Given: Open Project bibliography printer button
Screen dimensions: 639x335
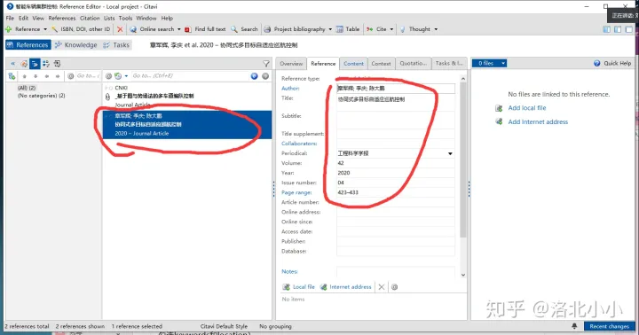Looking at the screenshot, I should tap(295, 29).
